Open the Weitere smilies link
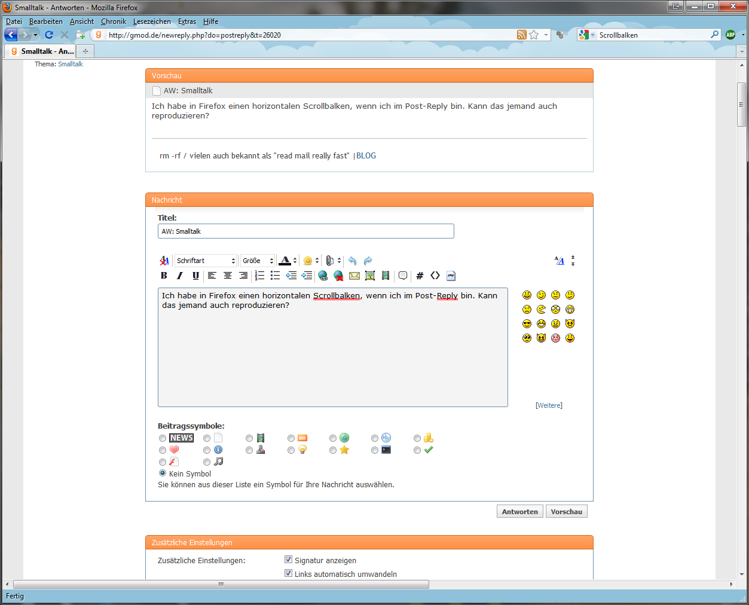The height and width of the screenshot is (605, 749). point(549,405)
